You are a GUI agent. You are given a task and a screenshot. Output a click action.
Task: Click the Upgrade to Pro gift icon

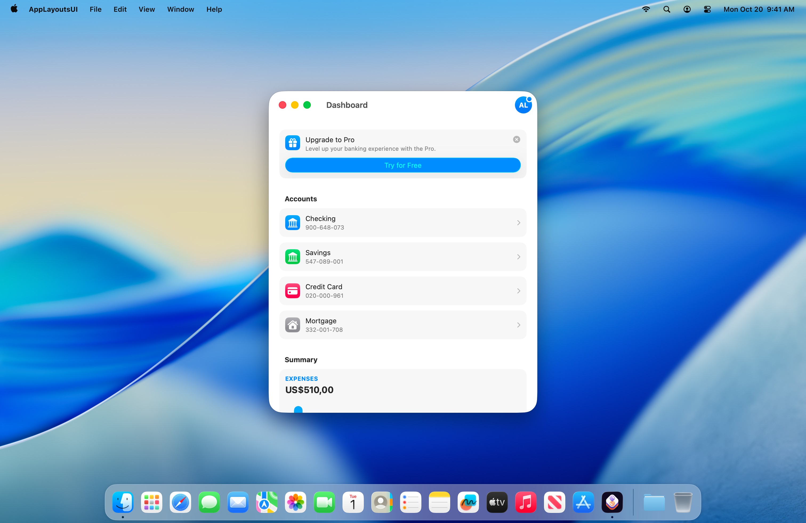[292, 143]
